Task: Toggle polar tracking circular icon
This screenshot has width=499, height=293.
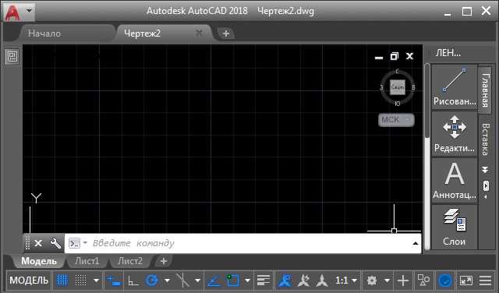Action: (151, 281)
